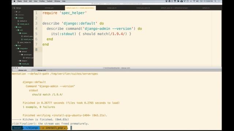Viewport: 234px width, 131px height.
Task: Expand the helpers folder arrow
Action: click(18, 61)
